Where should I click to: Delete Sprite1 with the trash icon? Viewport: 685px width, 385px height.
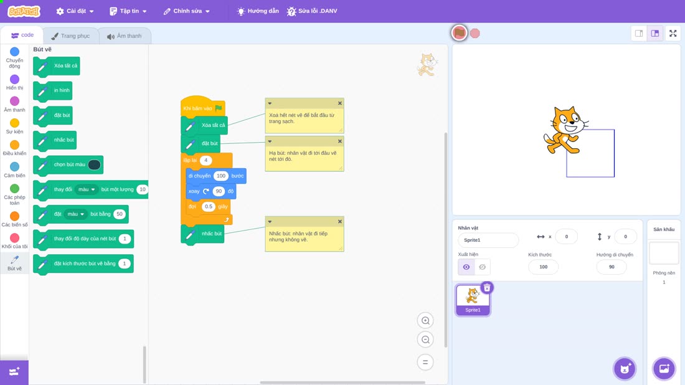(x=487, y=288)
